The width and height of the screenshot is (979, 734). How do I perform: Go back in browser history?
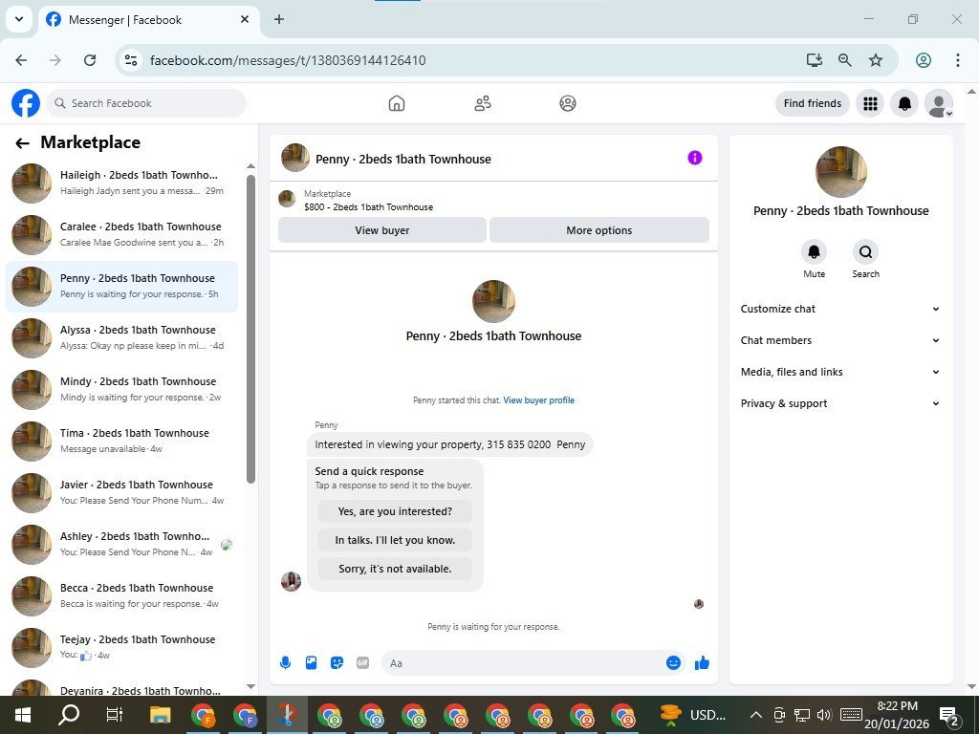(21, 60)
